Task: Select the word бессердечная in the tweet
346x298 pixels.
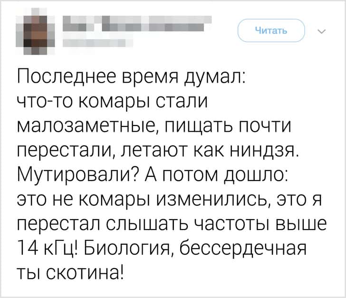Action: point(243,249)
